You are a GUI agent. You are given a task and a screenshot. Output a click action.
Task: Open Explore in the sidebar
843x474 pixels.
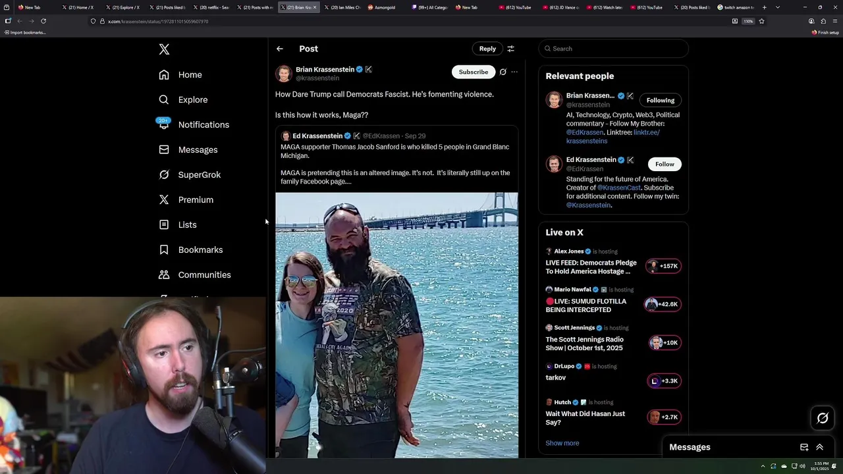pyautogui.click(x=183, y=99)
